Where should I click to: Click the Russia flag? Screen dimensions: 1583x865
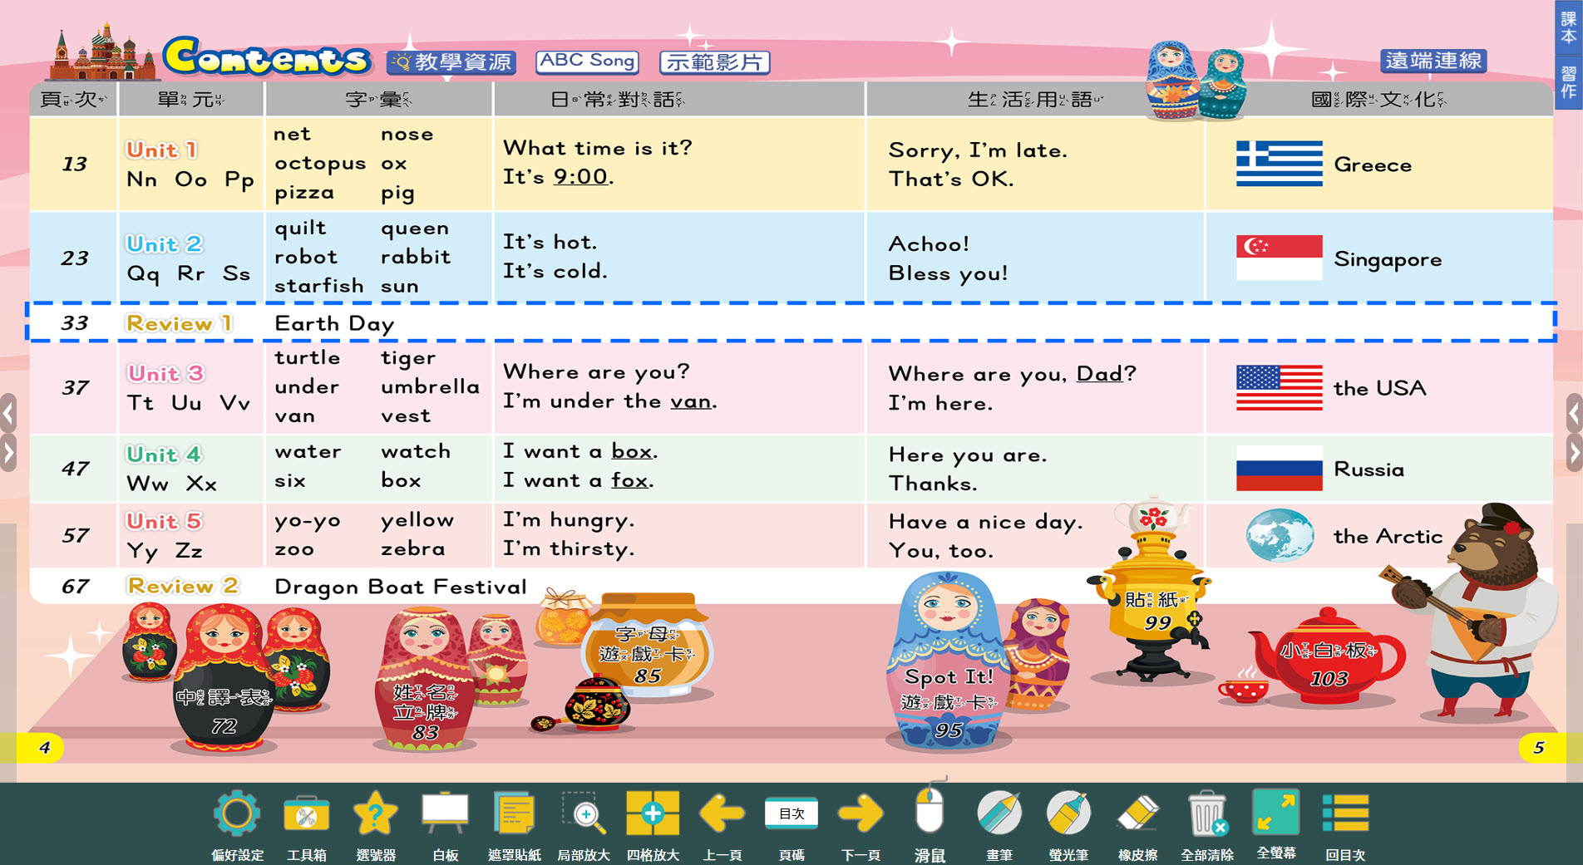click(1279, 469)
